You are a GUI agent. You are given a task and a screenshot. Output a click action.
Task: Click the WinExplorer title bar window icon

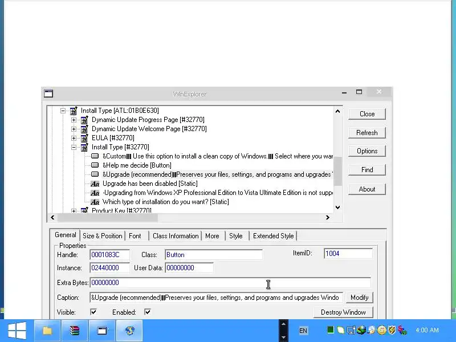click(48, 93)
